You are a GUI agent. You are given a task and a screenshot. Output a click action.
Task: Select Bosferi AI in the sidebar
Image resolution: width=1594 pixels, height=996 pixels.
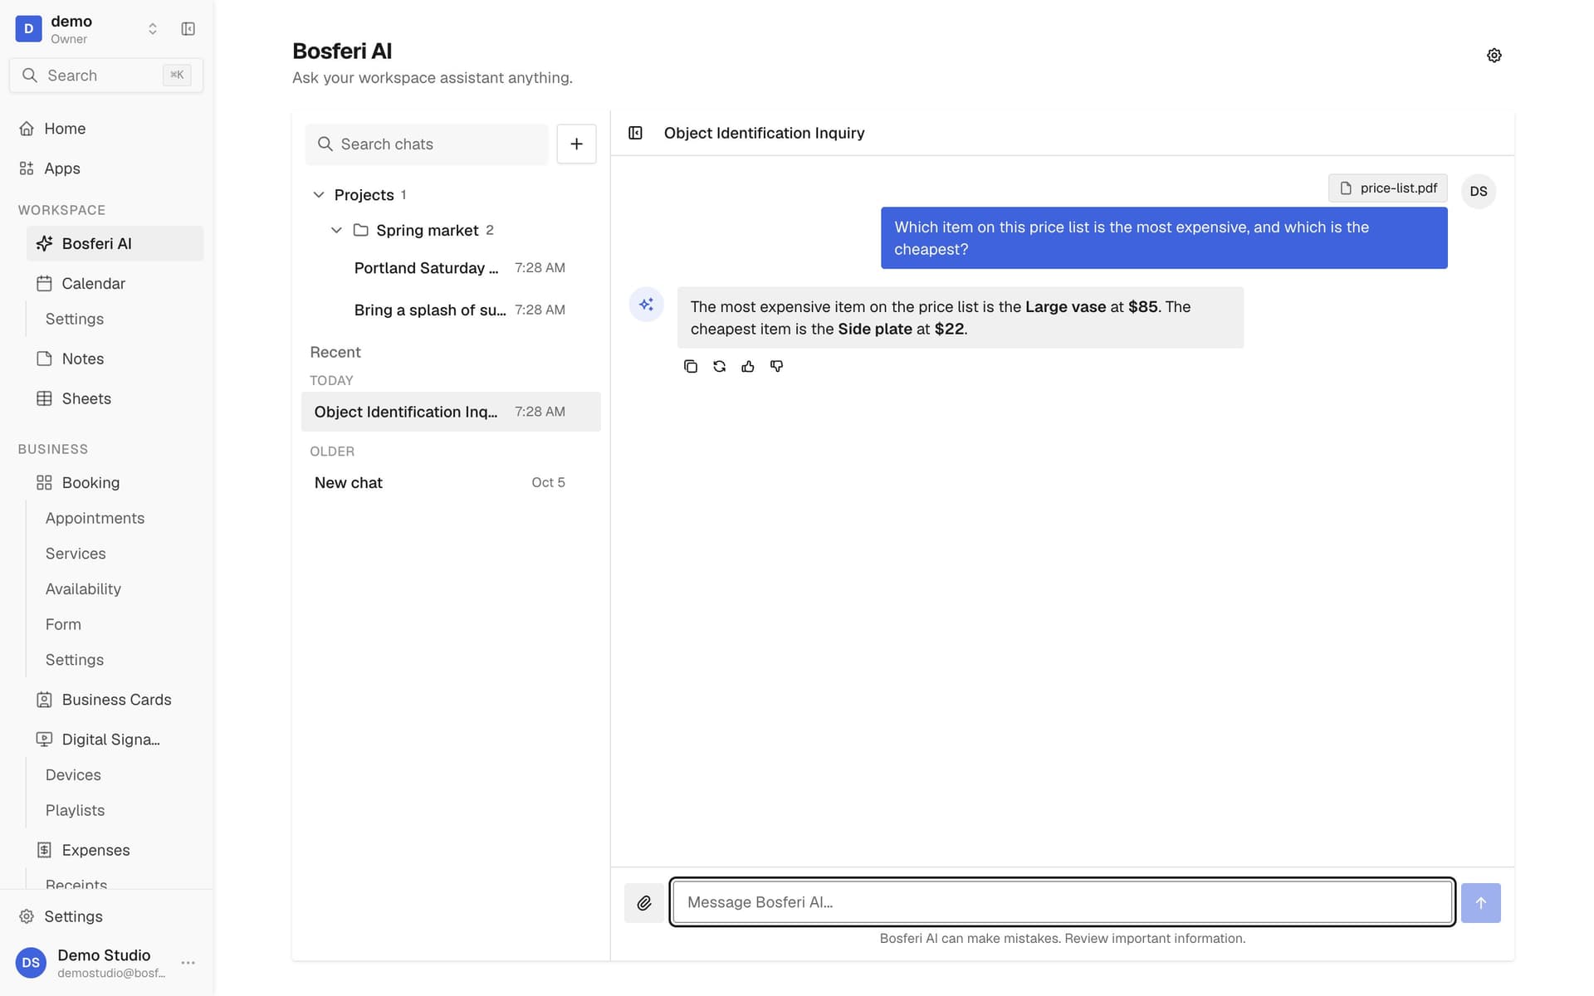tap(115, 243)
